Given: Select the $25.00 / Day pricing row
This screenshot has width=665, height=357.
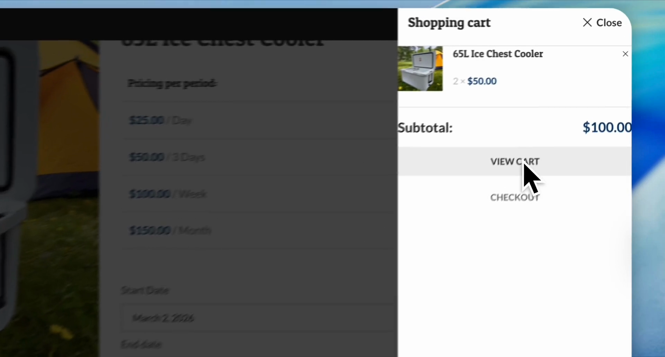Looking at the screenshot, I should (260, 120).
